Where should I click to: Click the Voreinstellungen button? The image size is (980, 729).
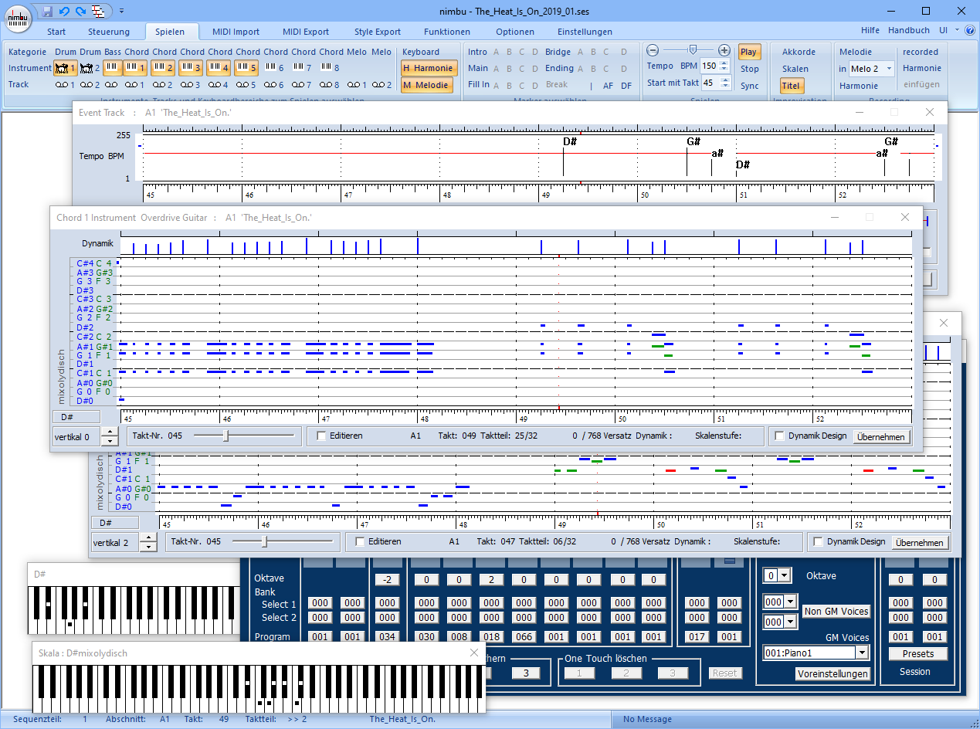832,673
